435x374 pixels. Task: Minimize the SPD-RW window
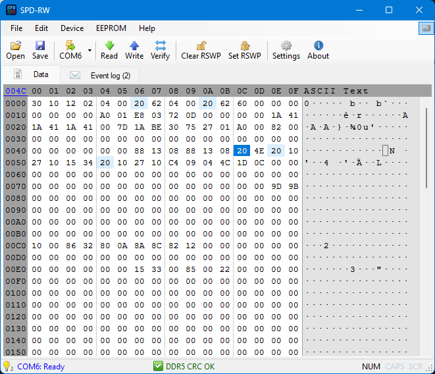point(359,10)
